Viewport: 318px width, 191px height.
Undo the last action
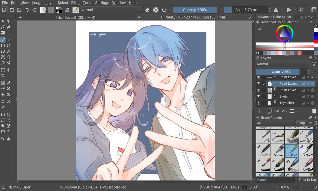point(27,10)
